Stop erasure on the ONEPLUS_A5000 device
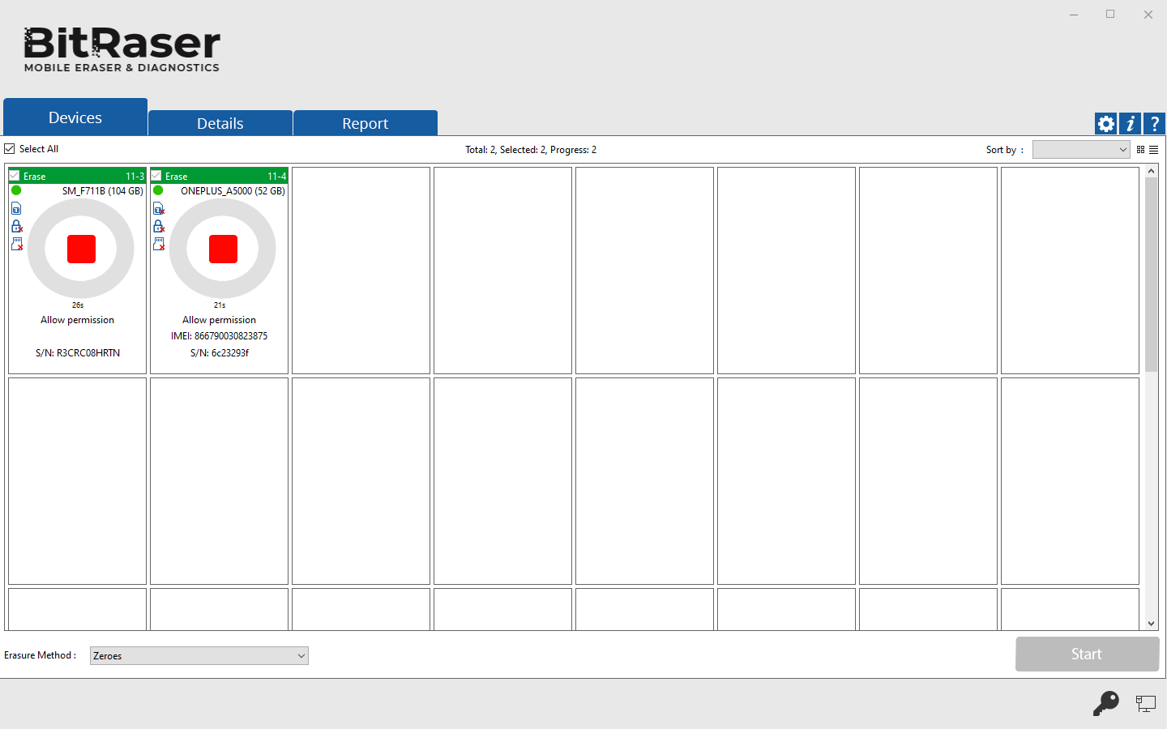Screen dimensions: 1167x729 (223, 249)
